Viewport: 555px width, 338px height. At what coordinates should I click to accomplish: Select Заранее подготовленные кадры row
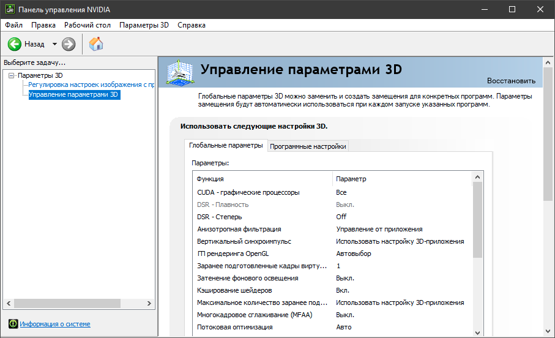pyautogui.click(x=332, y=266)
